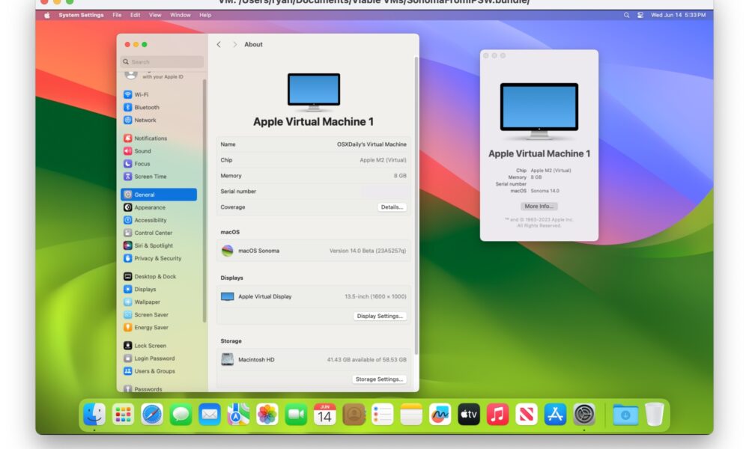Screen dimensions: 749x449
Task: Open App Store from the Dock
Action: coord(555,414)
